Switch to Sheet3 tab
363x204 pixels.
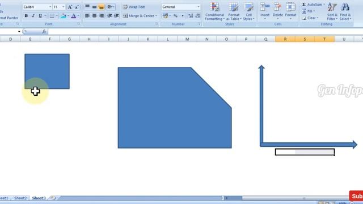tap(39, 198)
